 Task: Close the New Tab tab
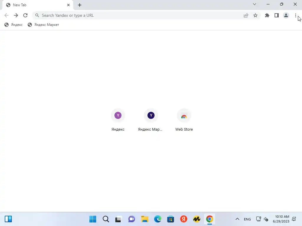(x=68, y=5)
